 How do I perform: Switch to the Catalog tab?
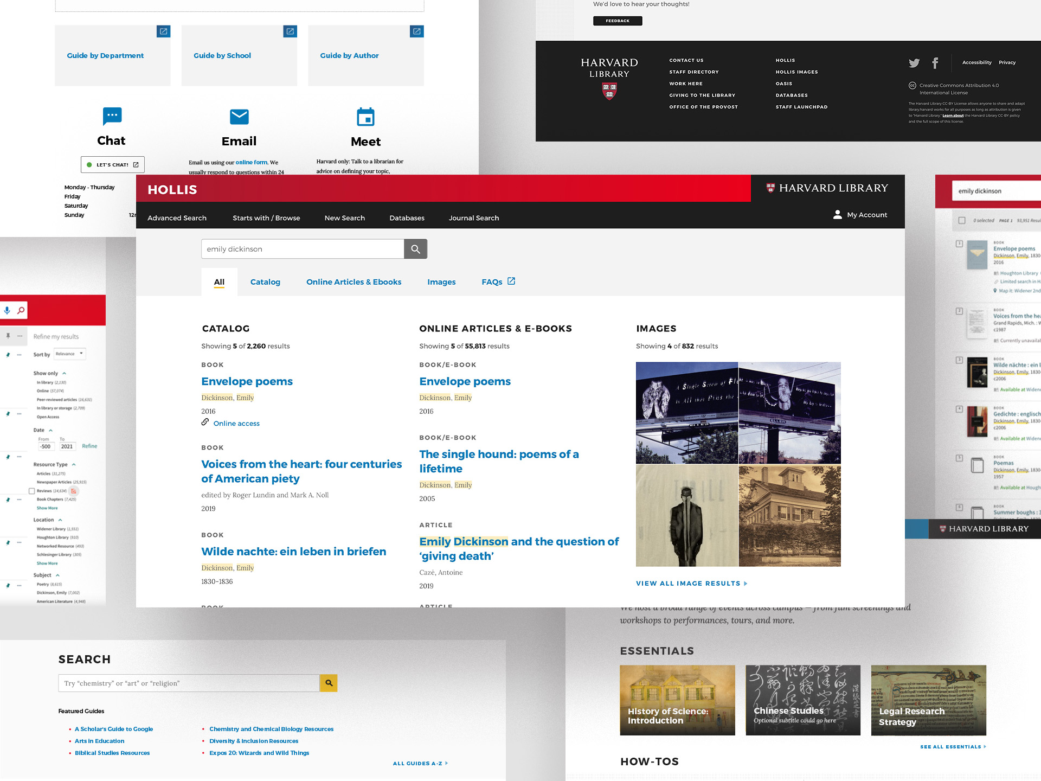point(265,282)
